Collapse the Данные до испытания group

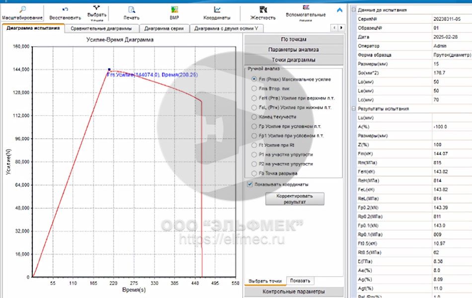tap(354, 10)
